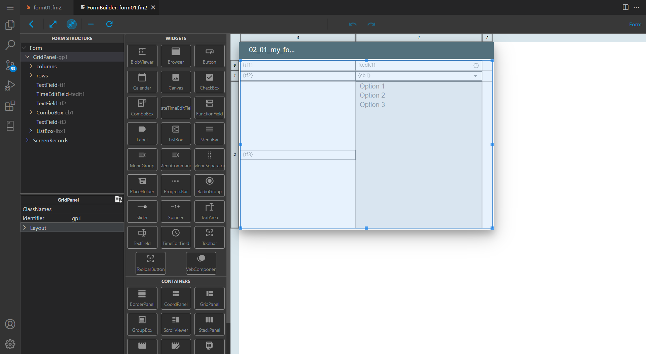646x354 pixels.
Task: Select the MenuBar widget
Action: click(x=209, y=134)
